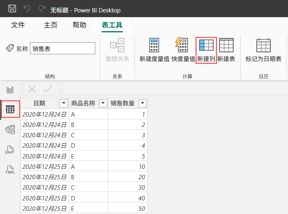Open the 商品名称 column filter dropdown
Screen dimensions: 288x214
(x=103, y=103)
